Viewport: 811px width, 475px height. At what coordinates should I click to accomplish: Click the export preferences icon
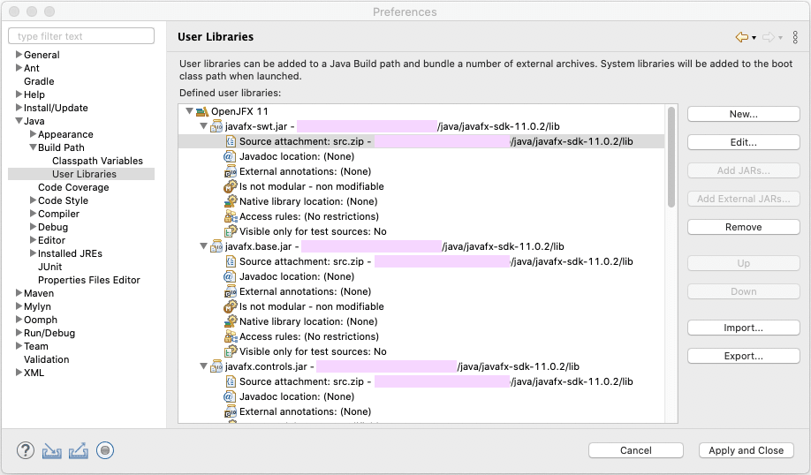point(78,450)
